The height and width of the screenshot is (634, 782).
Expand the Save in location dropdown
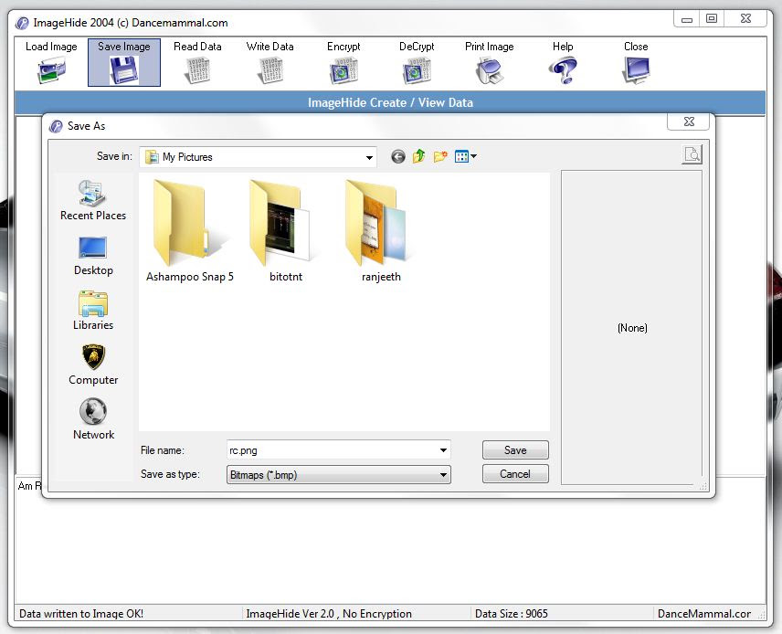(369, 158)
